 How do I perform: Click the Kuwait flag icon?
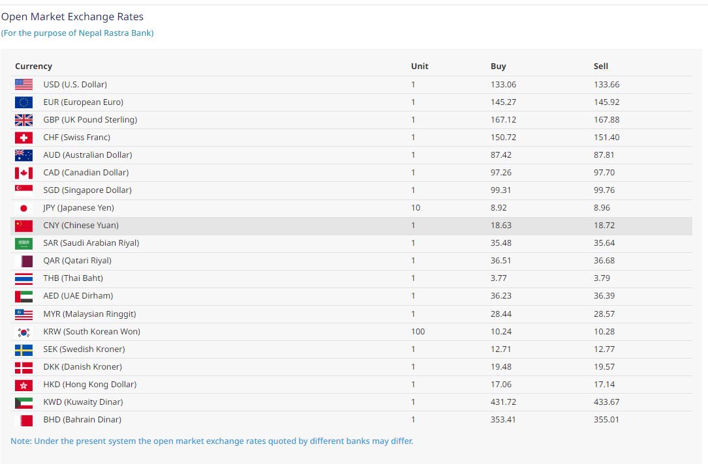23,402
